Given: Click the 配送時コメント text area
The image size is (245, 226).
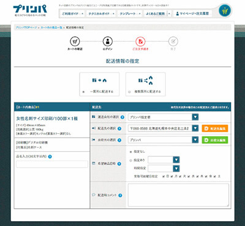Looking at the screenshot, I should (x=179, y=195).
